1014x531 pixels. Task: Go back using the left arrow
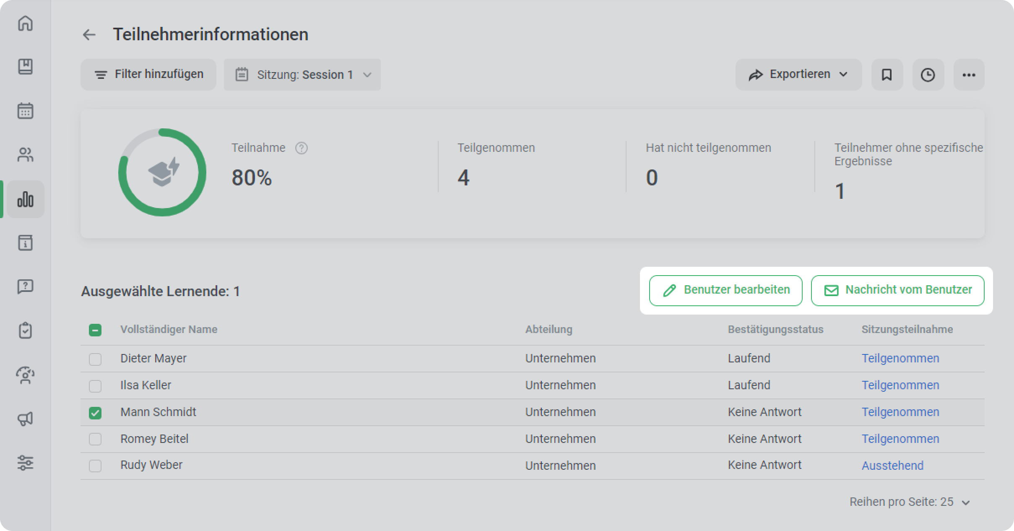tap(89, 34)
